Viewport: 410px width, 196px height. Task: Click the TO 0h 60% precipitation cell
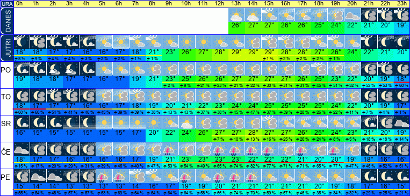point(21,112)
